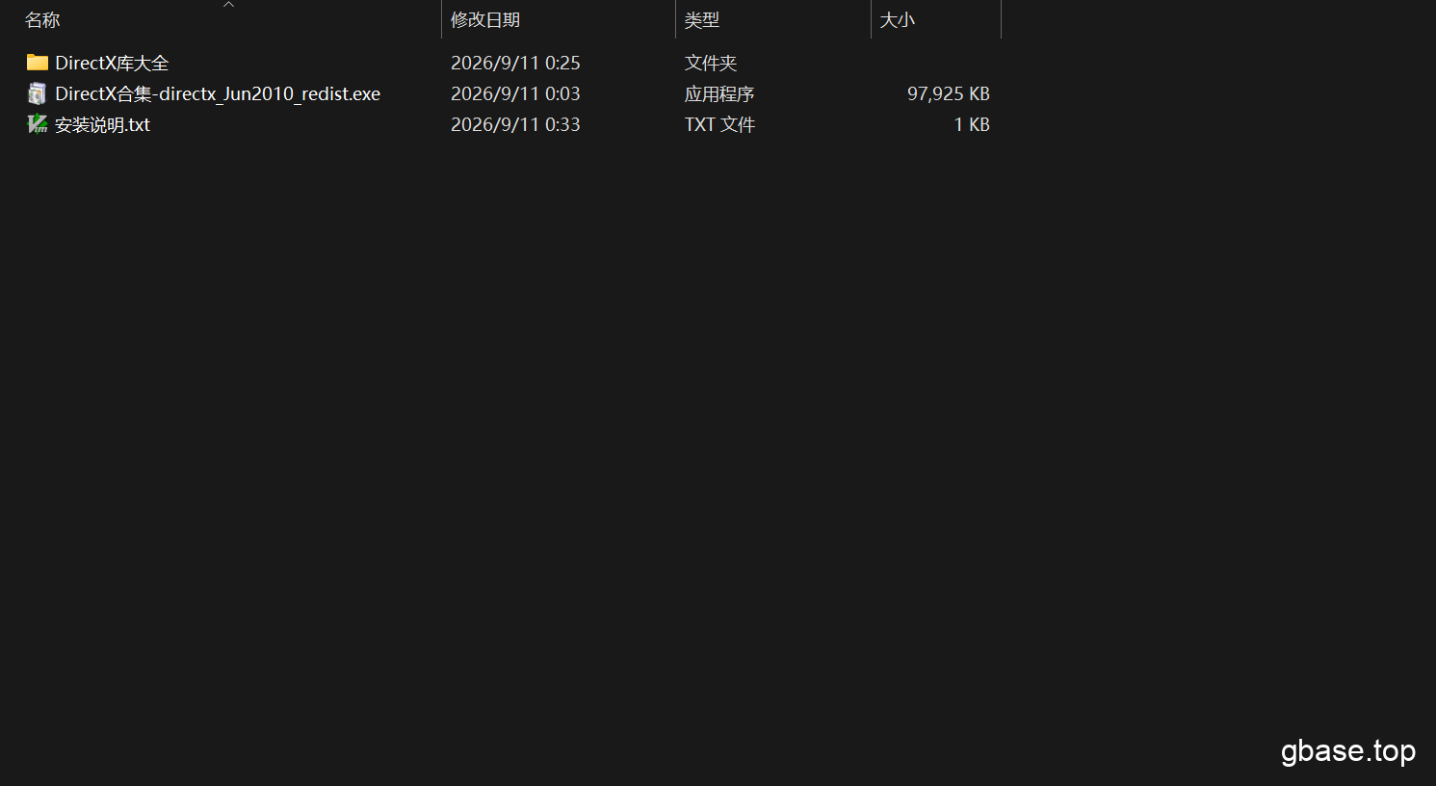Click the size value 97,925 KB

coord(949,93)
